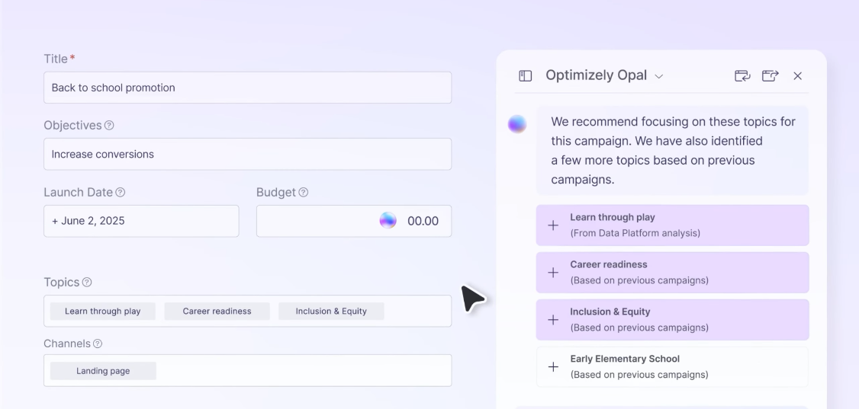
Task: Click the Career readiness topic tag
Action: [x=217, y=312]
